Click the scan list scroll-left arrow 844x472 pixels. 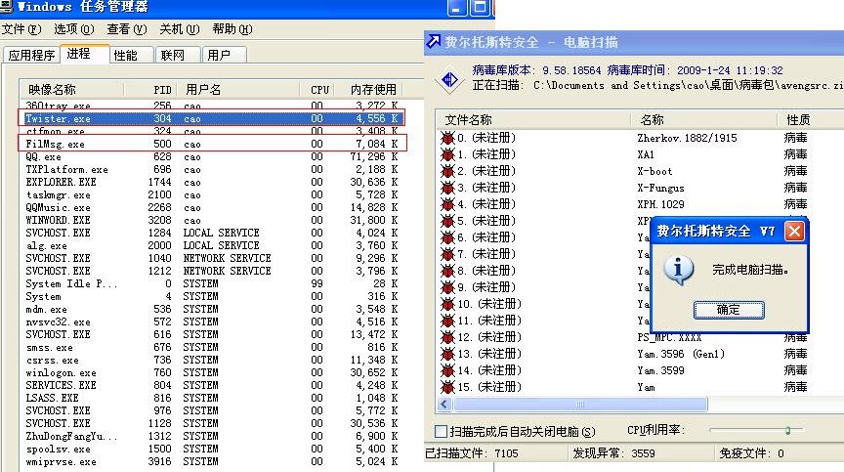pyautogui.click(x=444, y=405)
